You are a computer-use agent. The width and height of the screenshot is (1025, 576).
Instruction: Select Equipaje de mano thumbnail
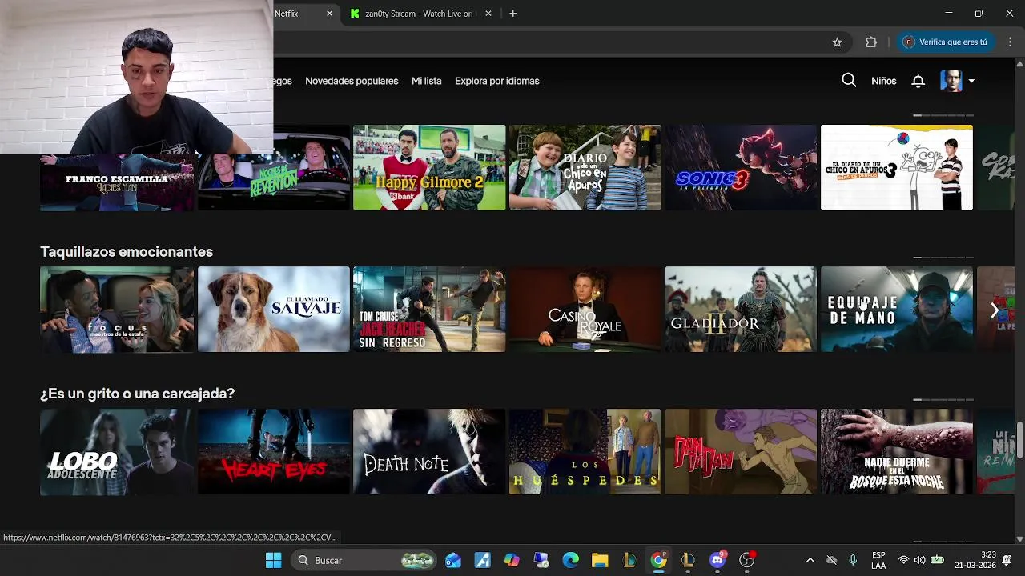[x=897, y=310]
